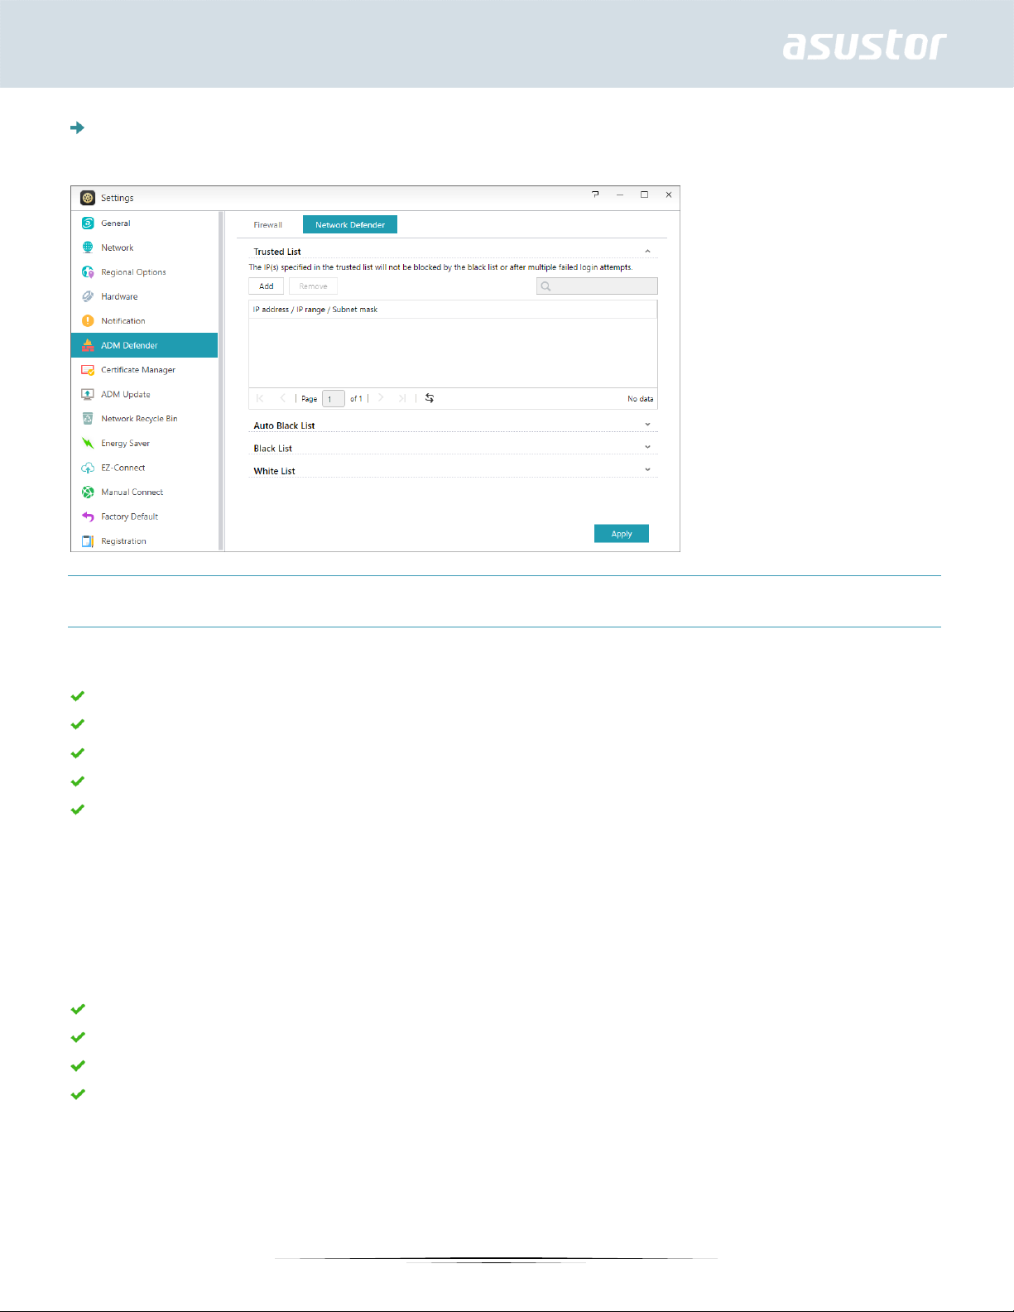The image size is (1014, 1312).
Task: Switch to the Firewall tab
Action: (268, 225)
